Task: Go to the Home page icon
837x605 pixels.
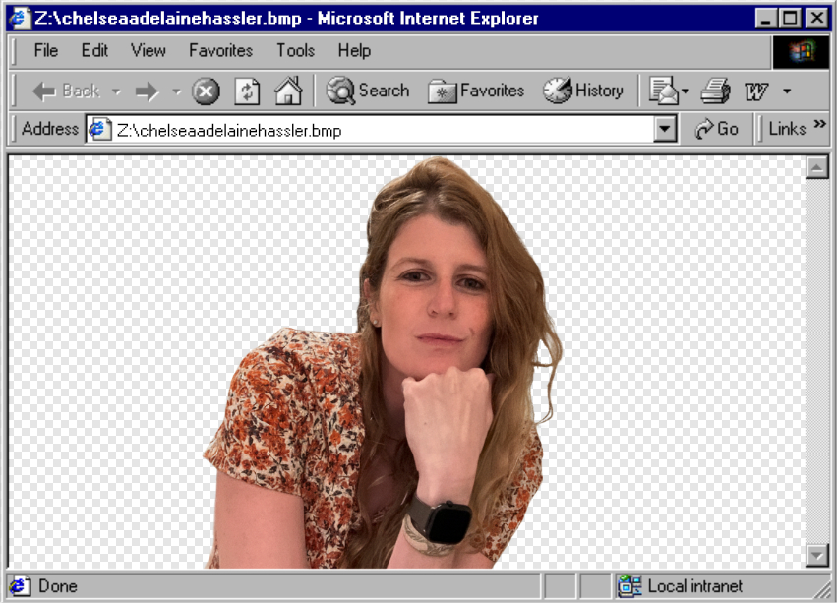Action: [x=287, y=91]
